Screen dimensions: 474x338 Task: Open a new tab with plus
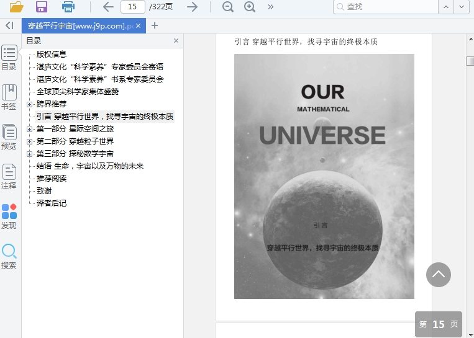pyautogui.click(x=155, y=25)
